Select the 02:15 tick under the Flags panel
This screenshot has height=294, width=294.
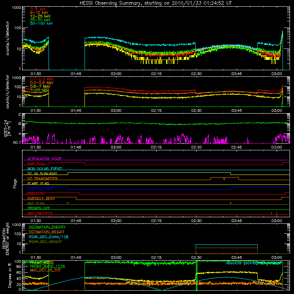(x=156, y=221)
